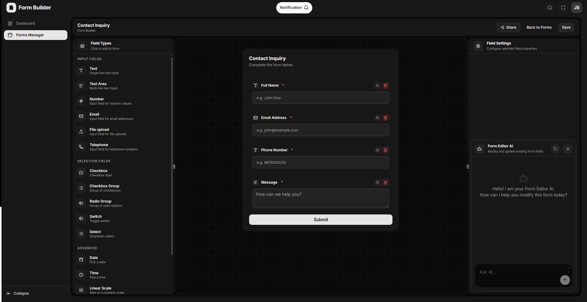Add a Switch toggle field
This screenshot has width=587, height=302.
(x=123, y=218)
